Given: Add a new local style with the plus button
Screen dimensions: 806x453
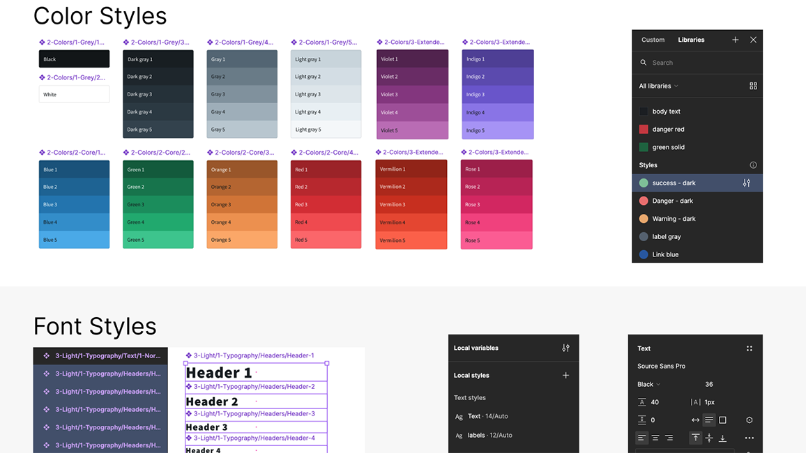Looking at the screenshot, I should pyautogui.click(x=565, y=375).
